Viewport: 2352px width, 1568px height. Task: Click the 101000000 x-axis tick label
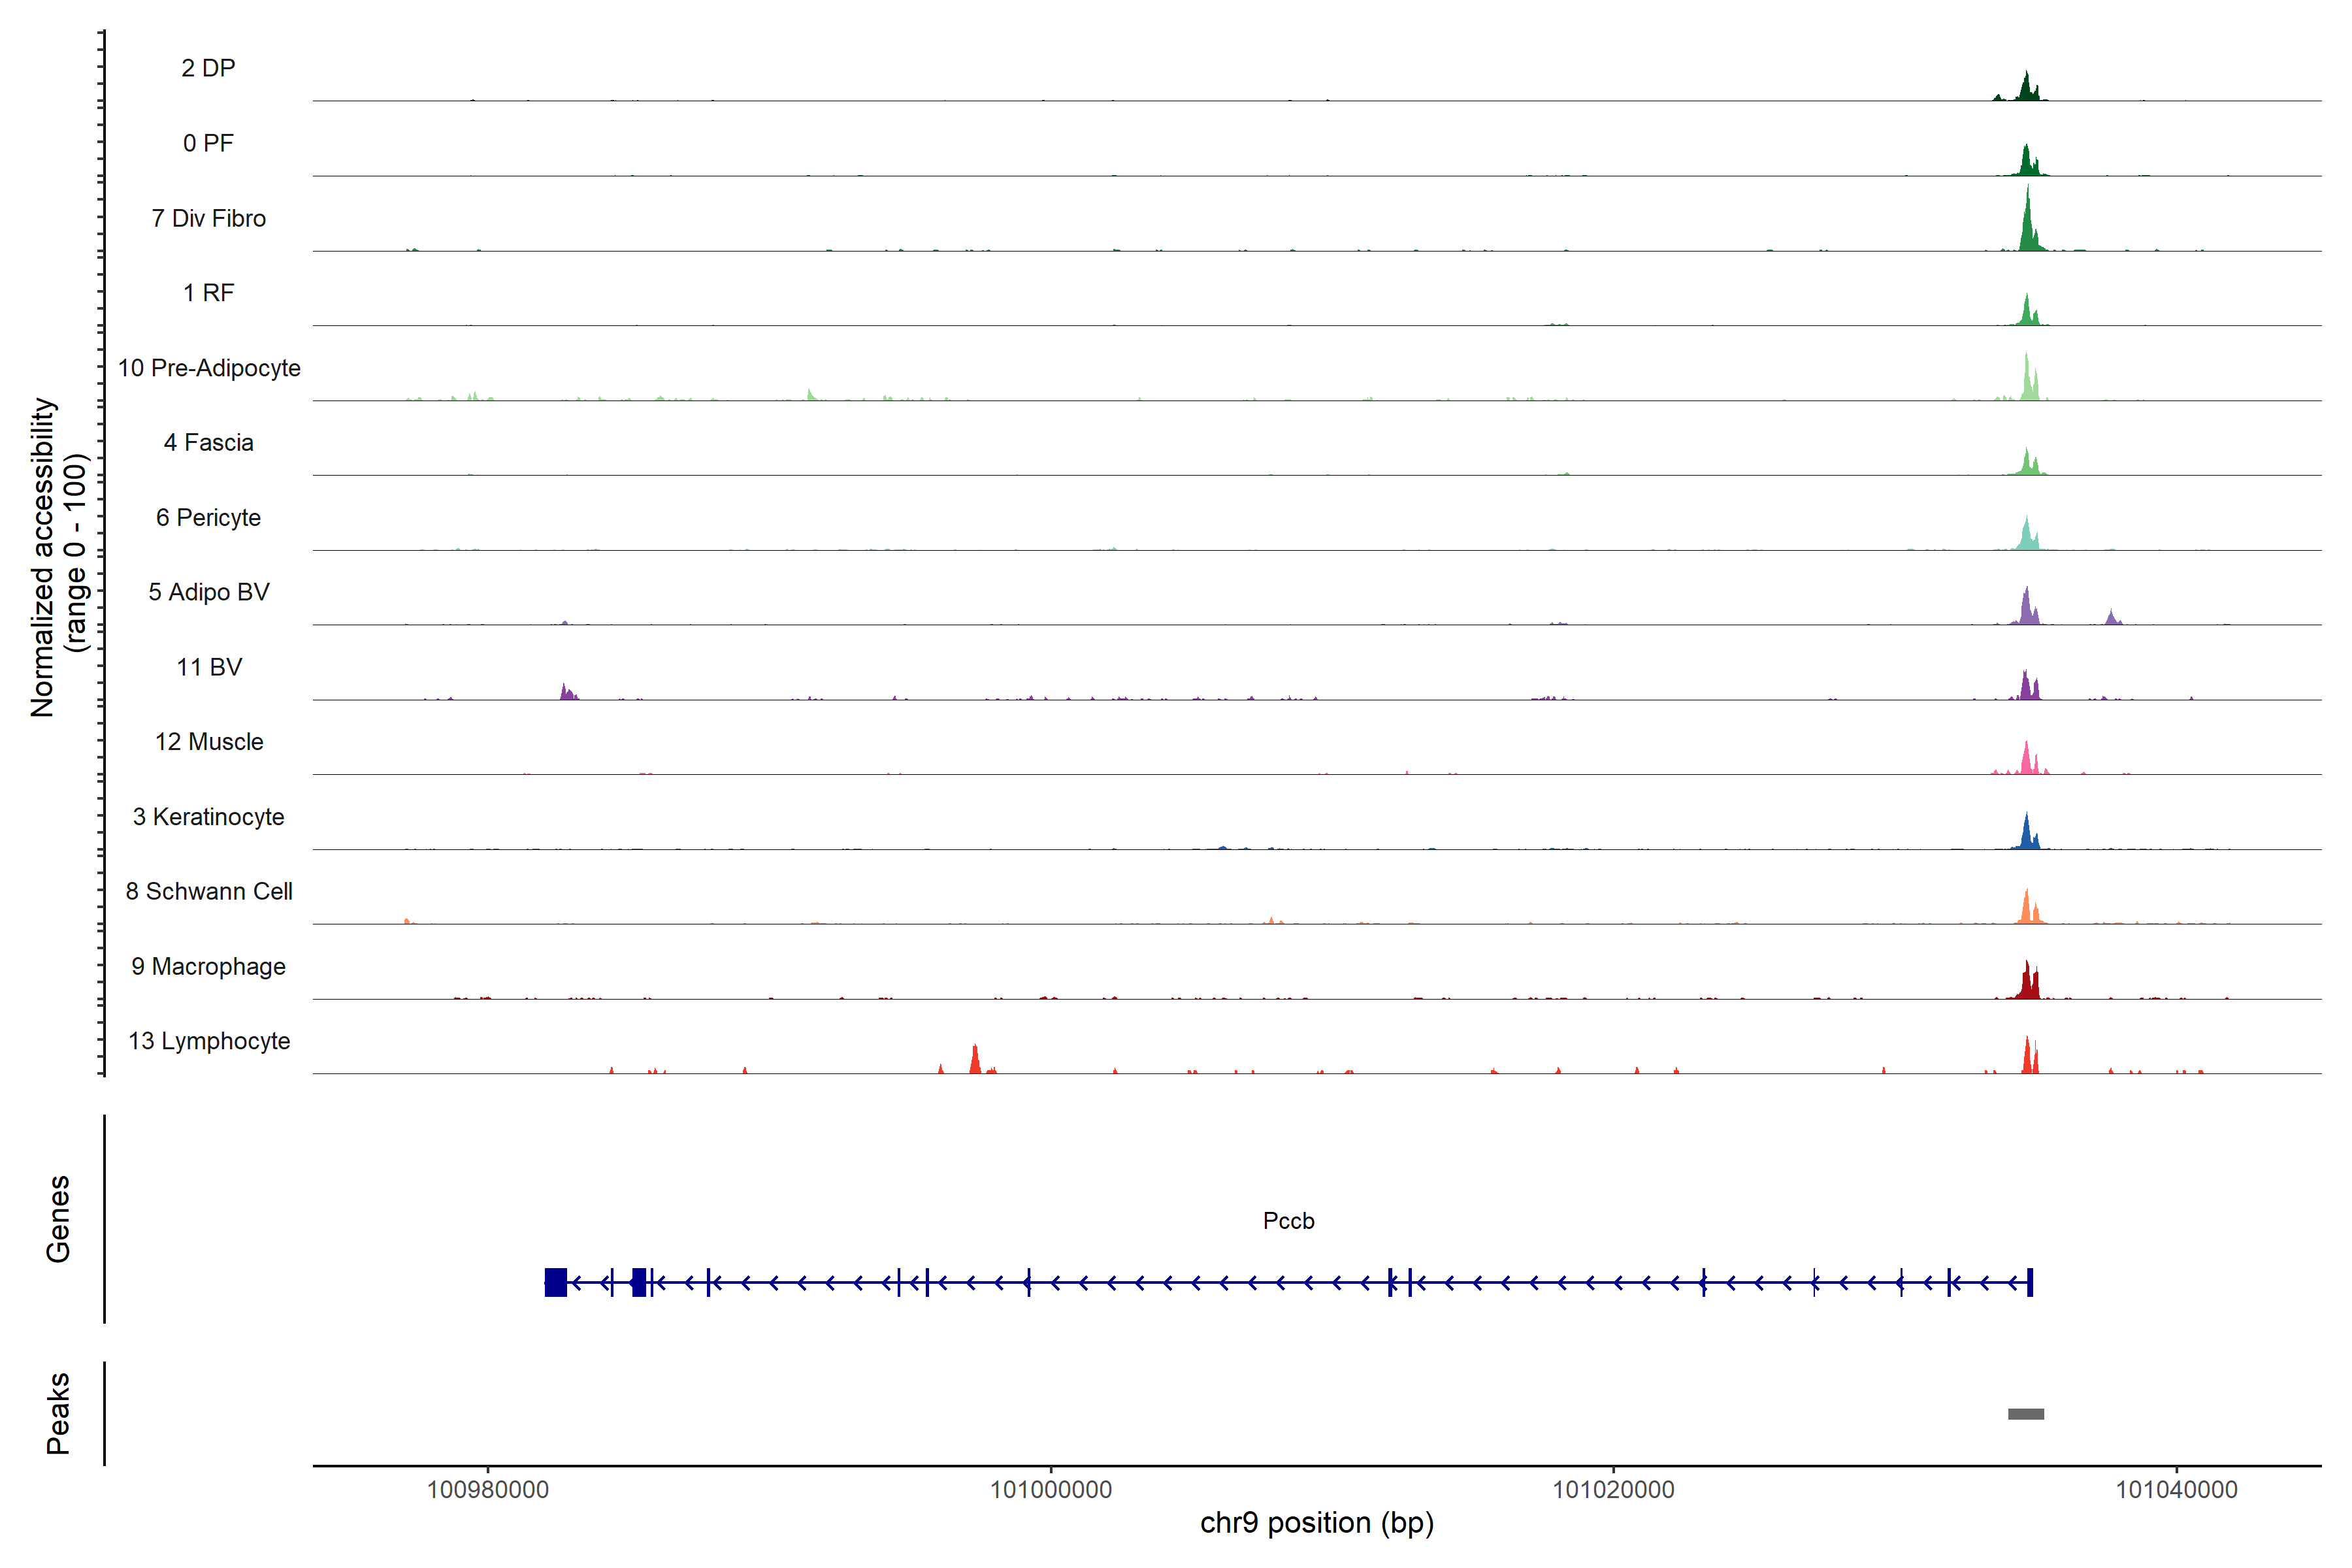(1050, 1490)
